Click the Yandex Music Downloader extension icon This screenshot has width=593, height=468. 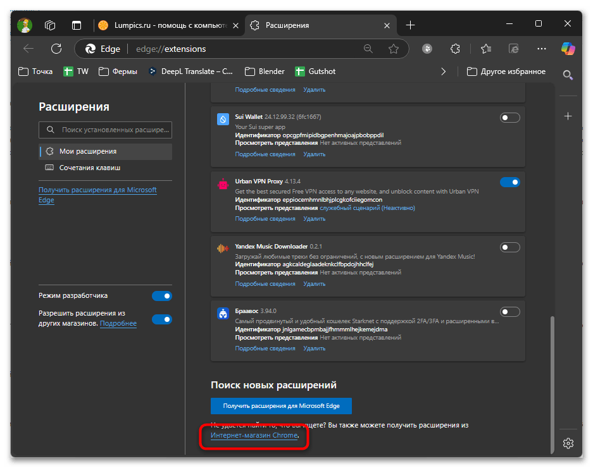point(223,249)
